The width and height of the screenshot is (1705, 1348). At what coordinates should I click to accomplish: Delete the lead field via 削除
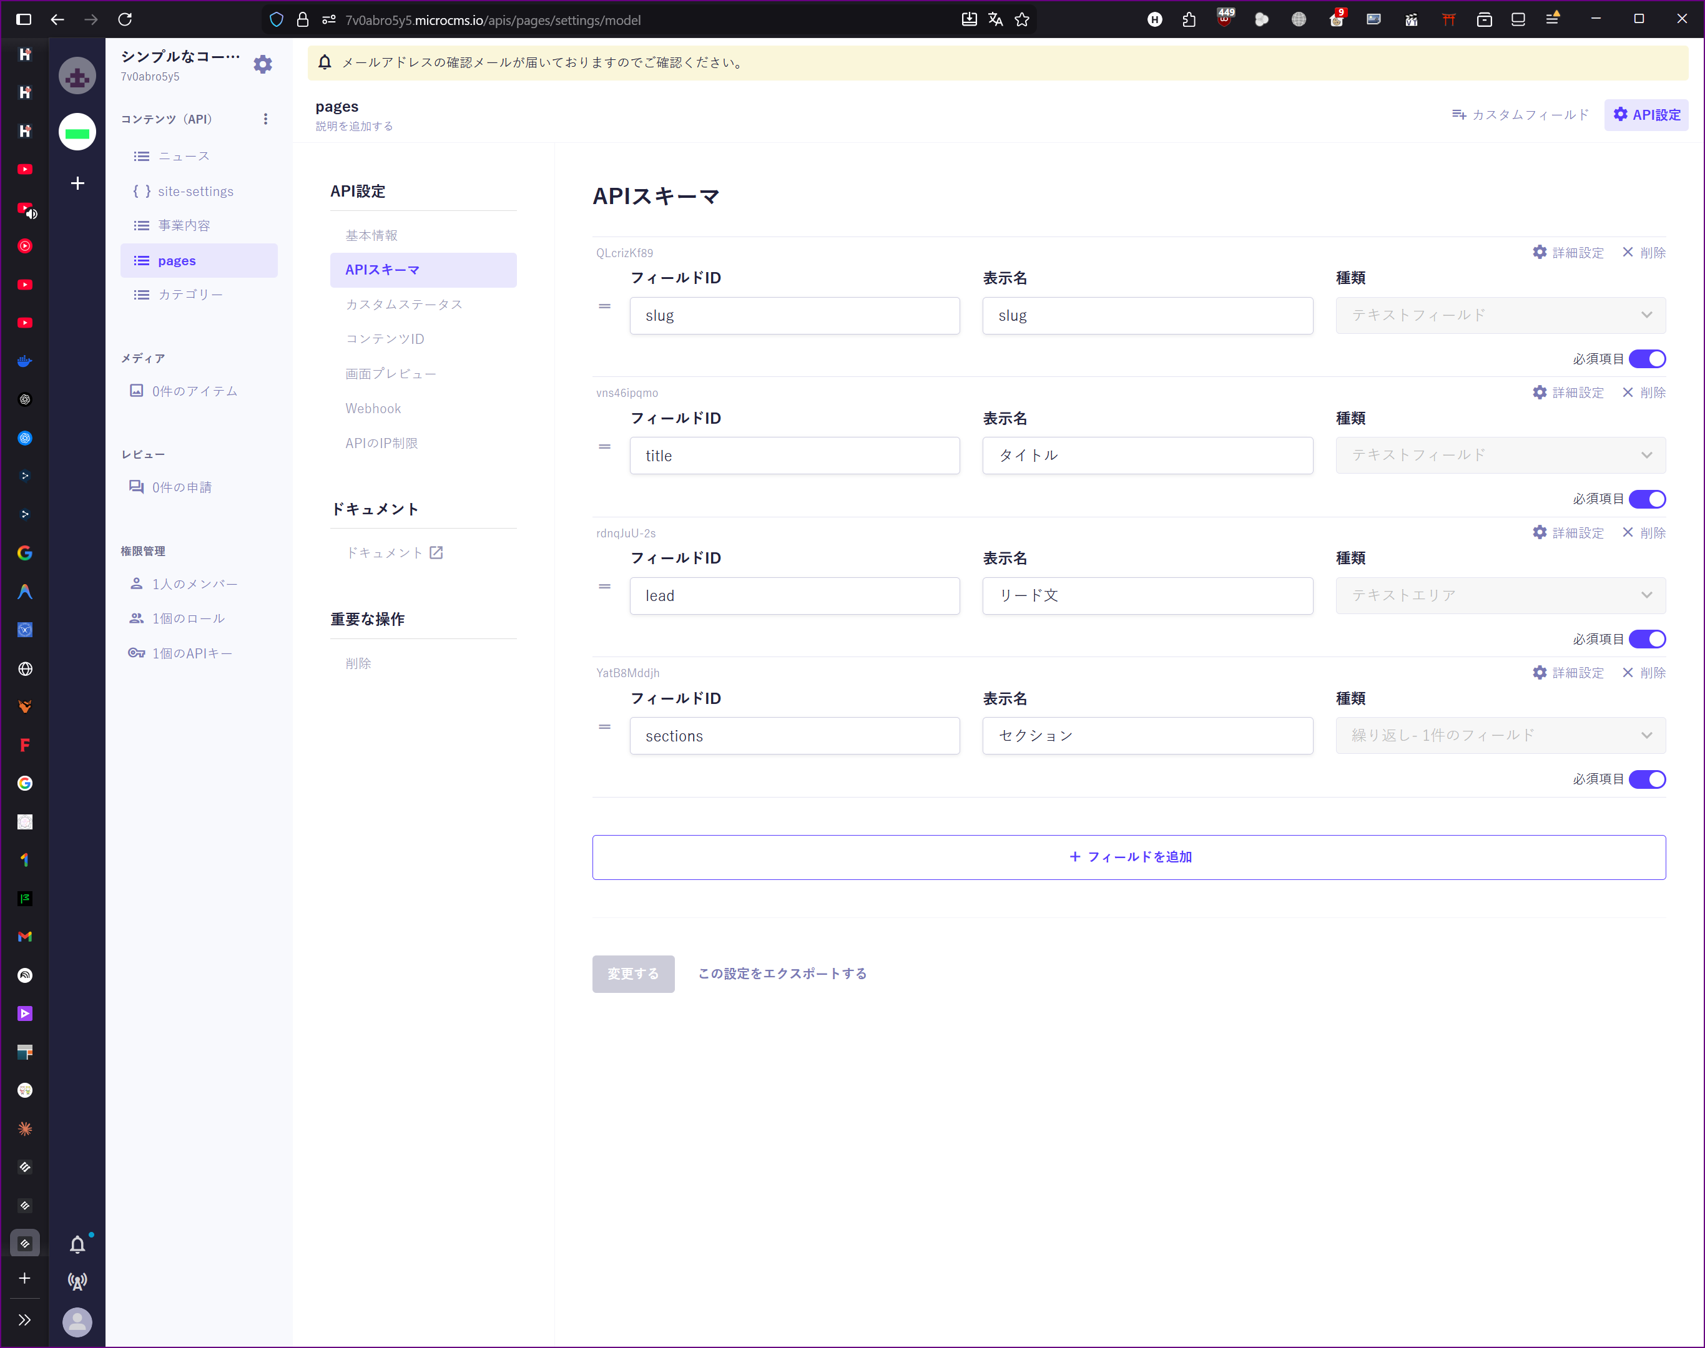point(1644,533)
